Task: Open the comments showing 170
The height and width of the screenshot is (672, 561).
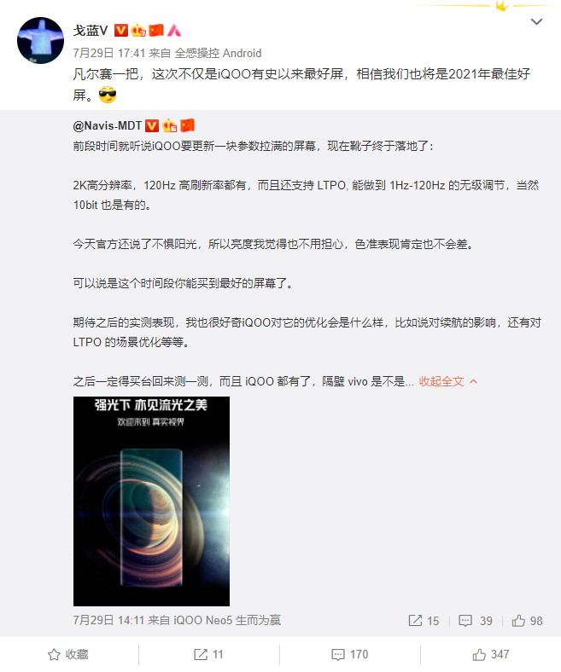Action: 350,654
